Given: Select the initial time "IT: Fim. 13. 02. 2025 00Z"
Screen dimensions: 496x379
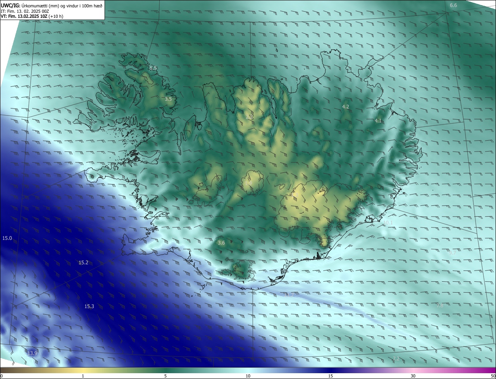Looking at the screenshot, I should pos(25,11).
